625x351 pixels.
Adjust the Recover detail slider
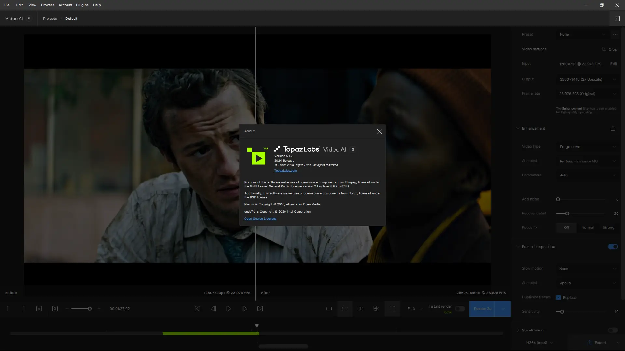click(567, 214)
